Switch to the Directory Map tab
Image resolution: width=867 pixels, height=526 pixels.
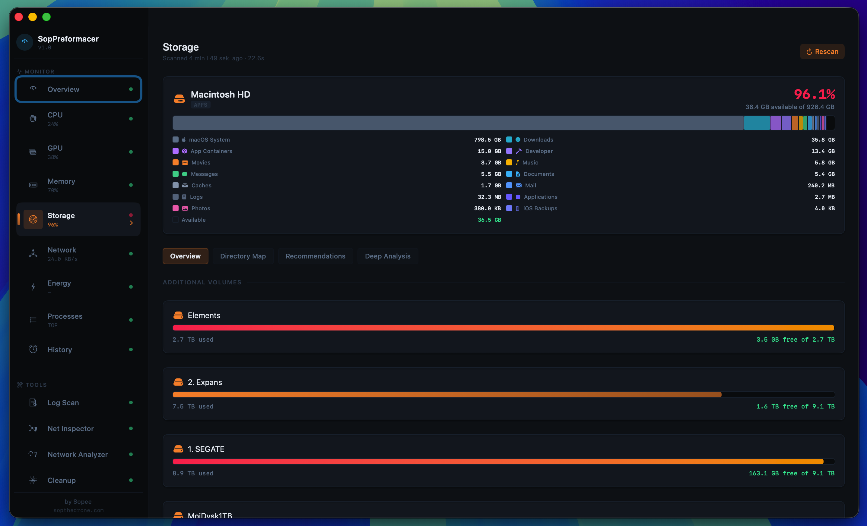243,256
